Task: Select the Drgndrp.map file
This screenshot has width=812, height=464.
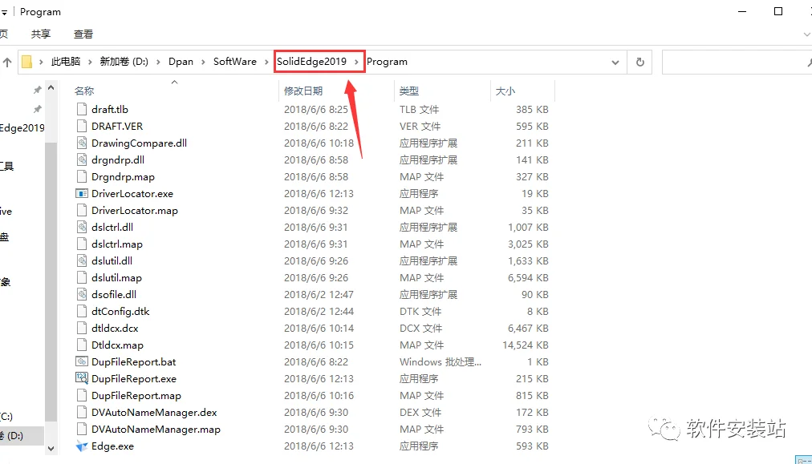Action: 123,177
